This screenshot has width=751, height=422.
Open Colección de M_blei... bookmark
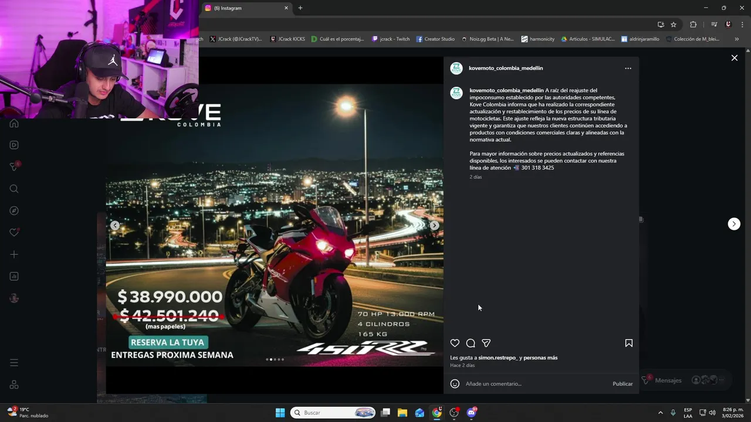click(x=692, y=39)
